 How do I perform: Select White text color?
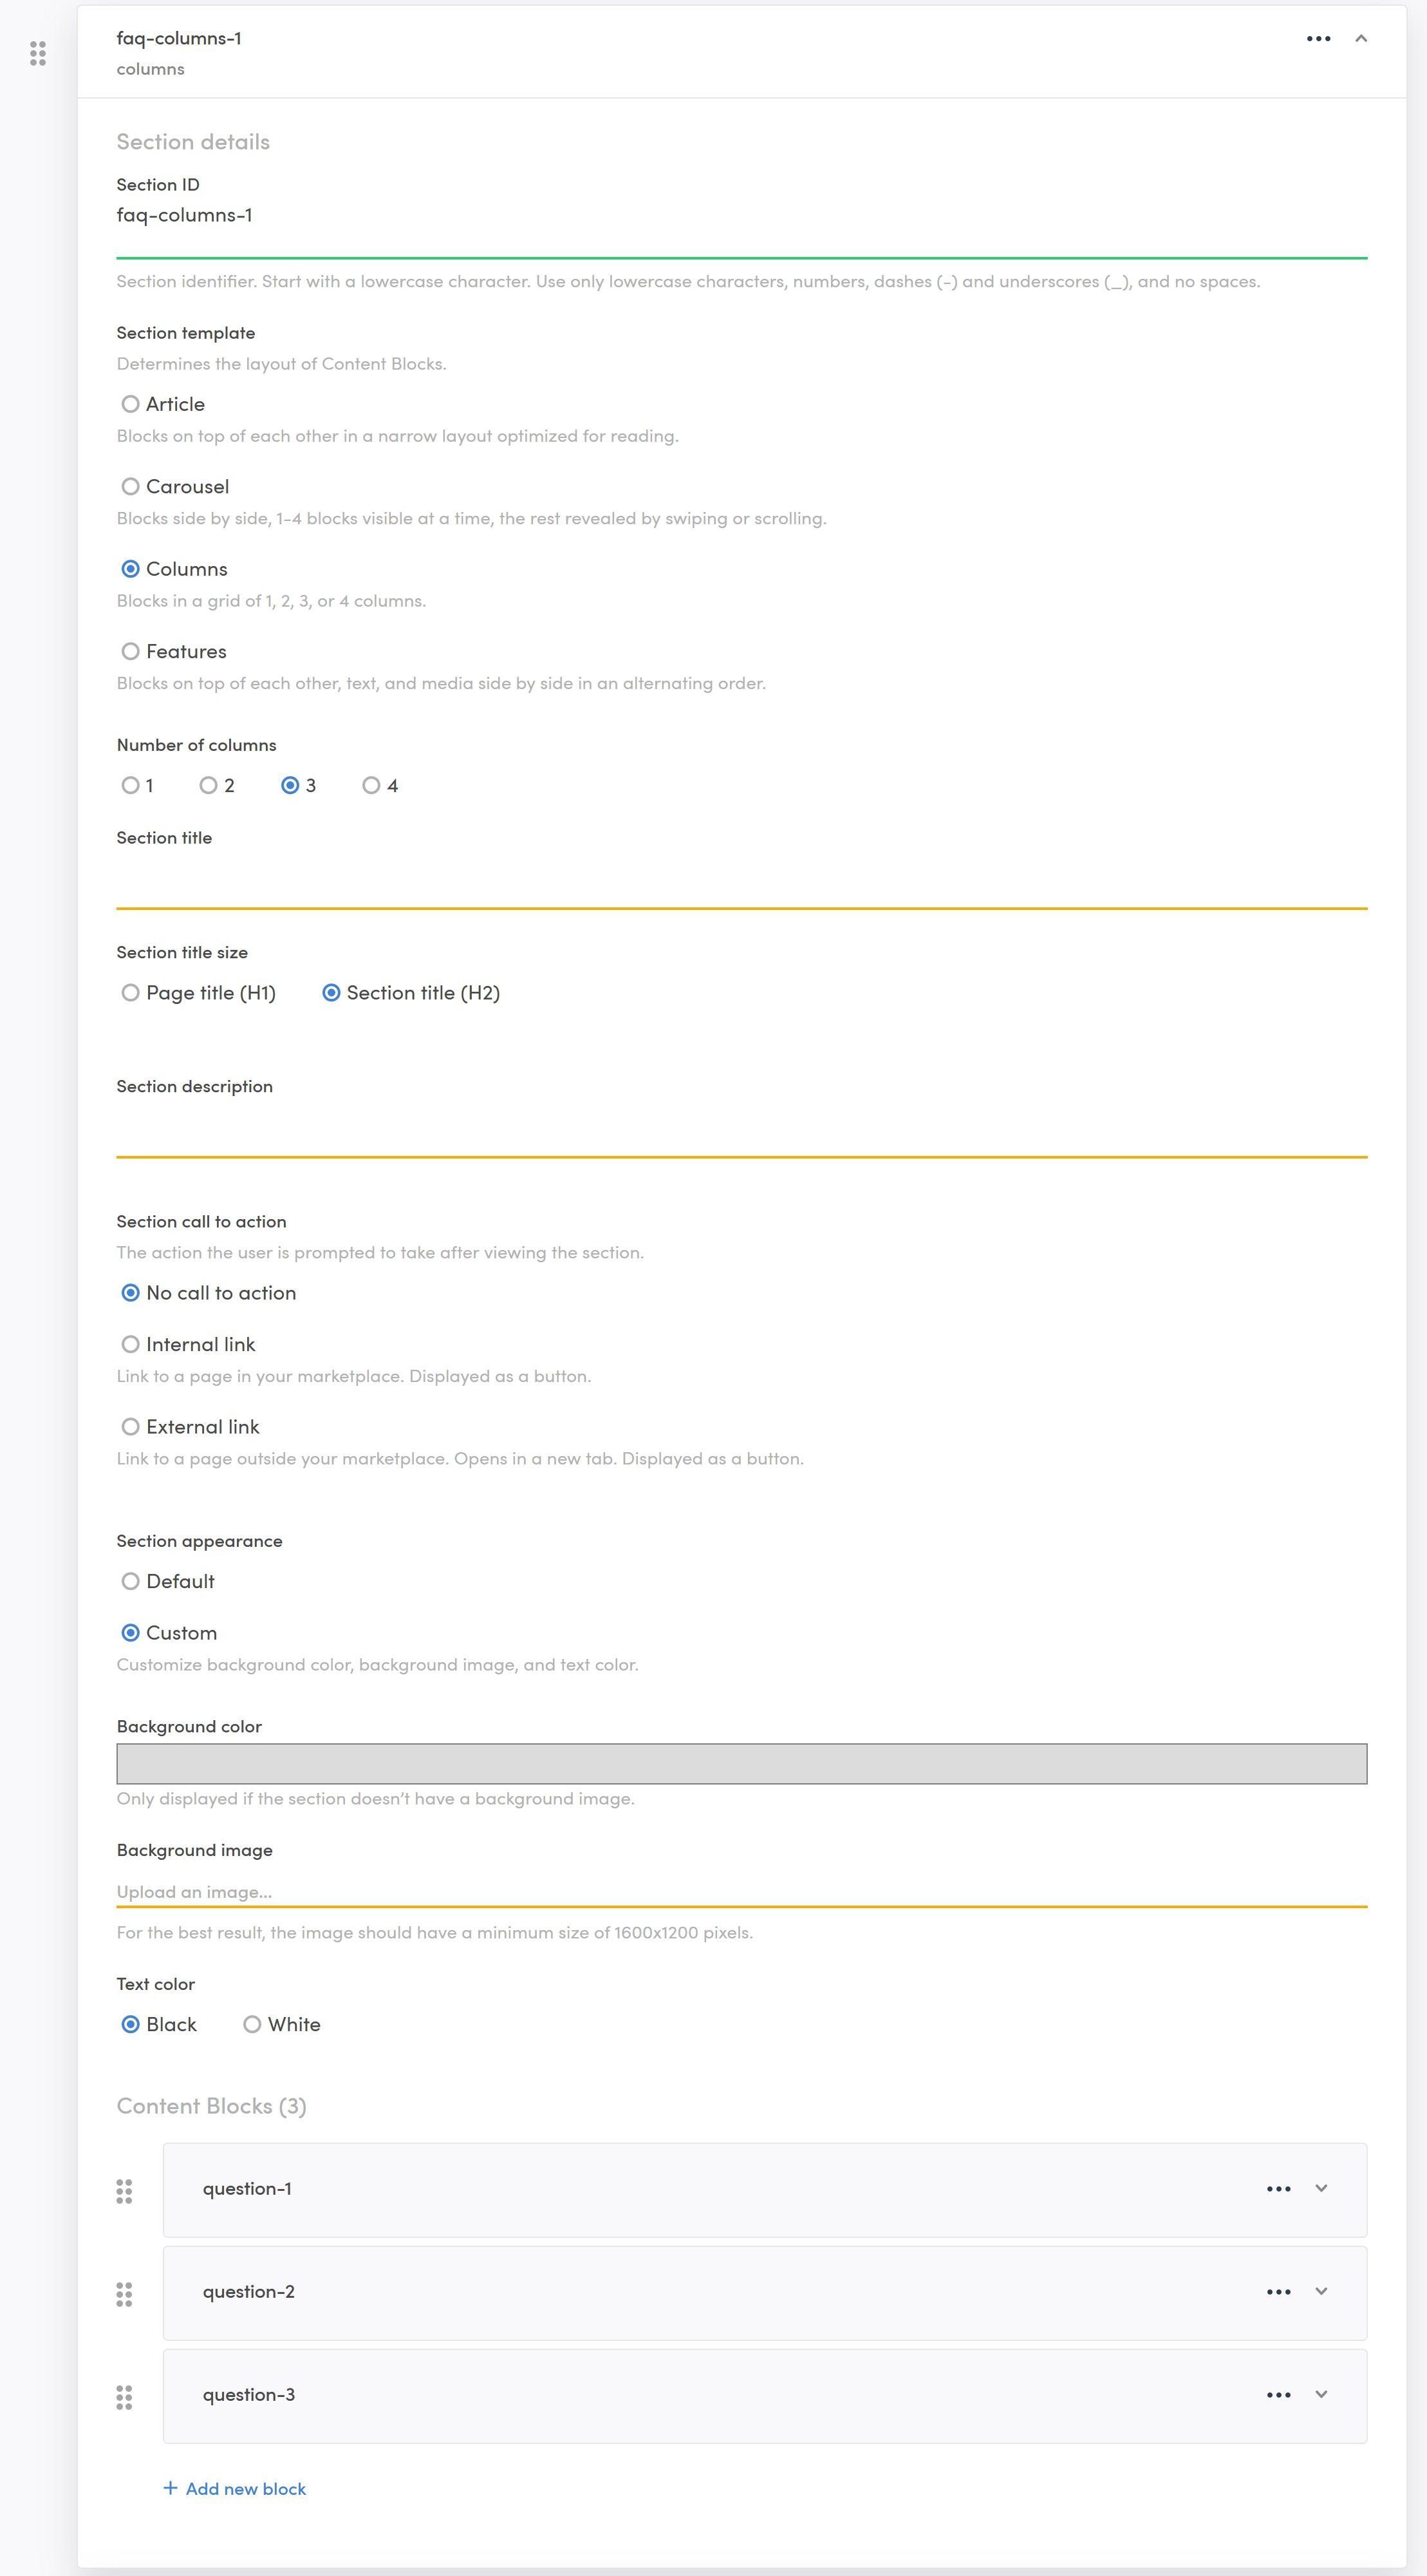pos(253,2024)
